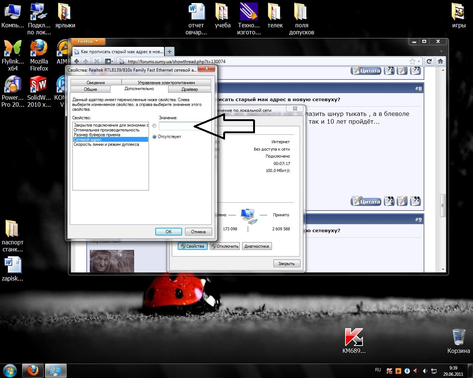Open the Flylink x64 desktop icon
The image size is (473, 378).
click(x=13, y=49)
